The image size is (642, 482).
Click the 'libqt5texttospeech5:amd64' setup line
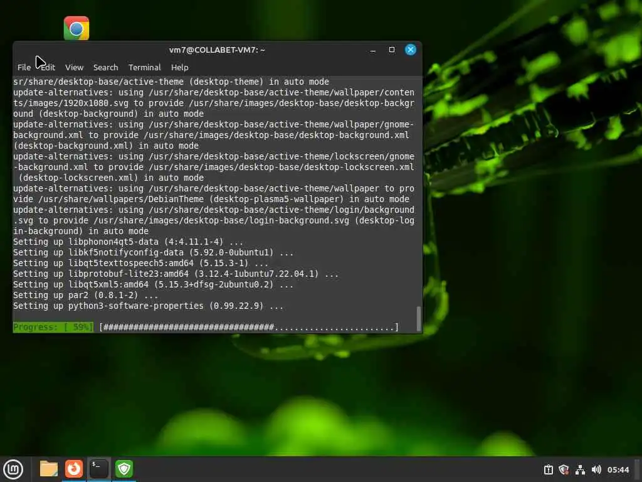(x=141, y=263)
